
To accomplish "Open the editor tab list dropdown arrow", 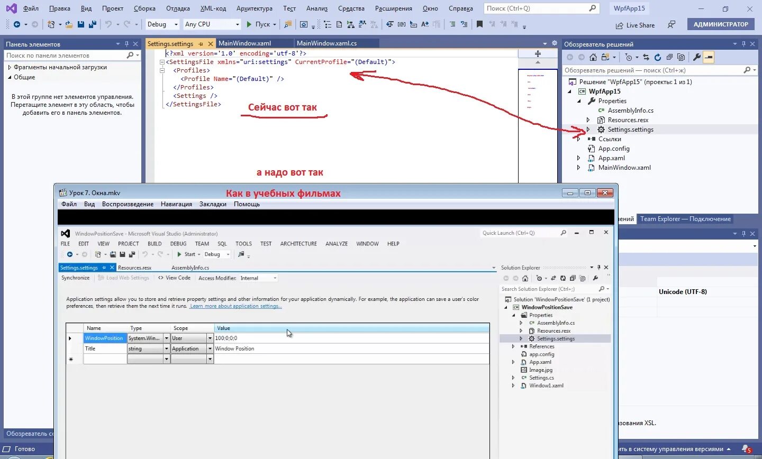I will [x=545, y=44].
